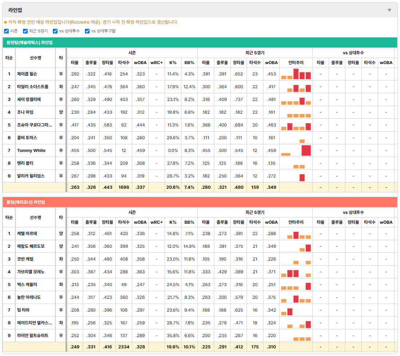Click Tommy White hit trend chart
The image size is (400, 356).
(x=296, y=150)
